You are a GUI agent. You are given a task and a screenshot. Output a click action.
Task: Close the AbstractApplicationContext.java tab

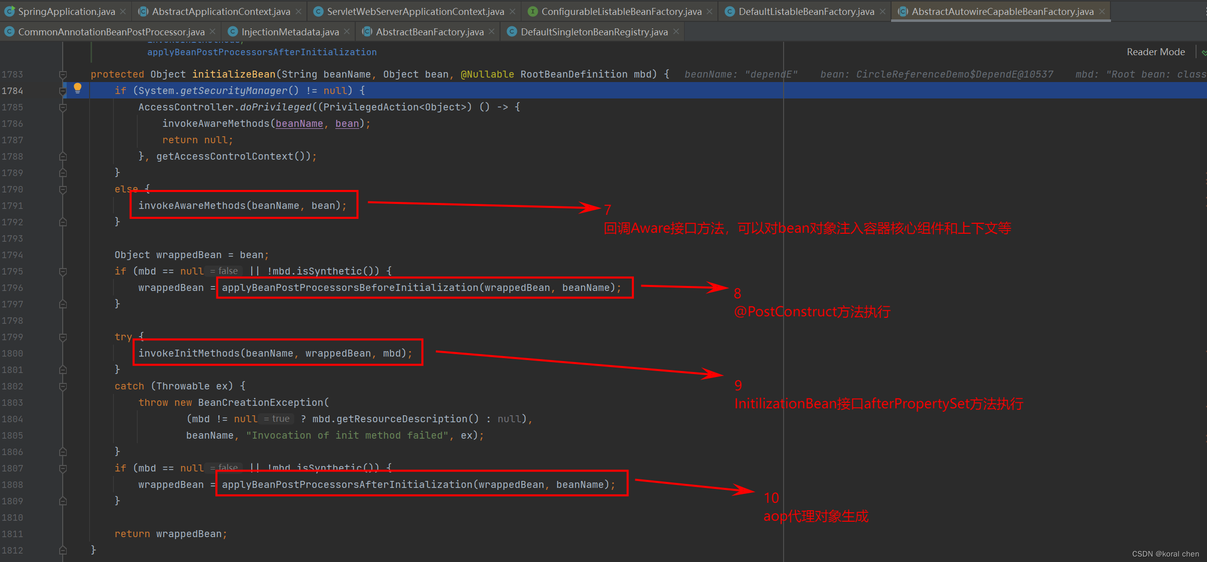[x=298, y=11]
